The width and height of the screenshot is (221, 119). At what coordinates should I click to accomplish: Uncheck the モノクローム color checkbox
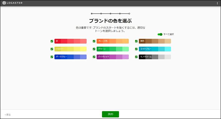(136, 57)
